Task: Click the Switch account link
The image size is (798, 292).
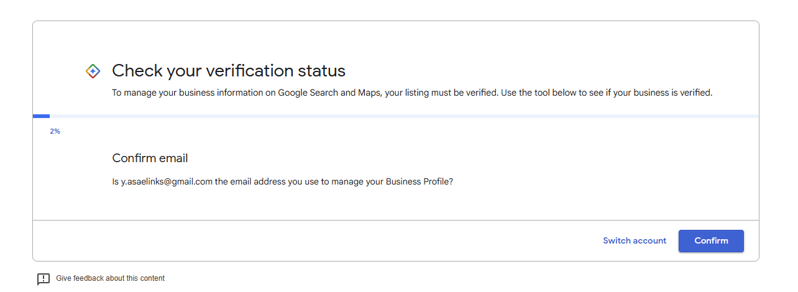Action: pos(635,241)
